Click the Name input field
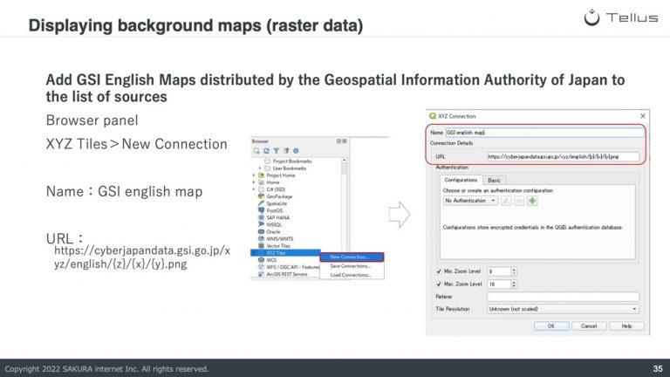This screenshot has height=377, width=670. [544, 133]
